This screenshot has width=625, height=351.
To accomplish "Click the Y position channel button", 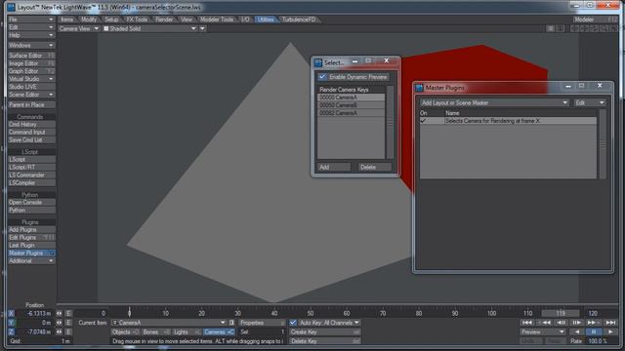I will coord(11,323).
